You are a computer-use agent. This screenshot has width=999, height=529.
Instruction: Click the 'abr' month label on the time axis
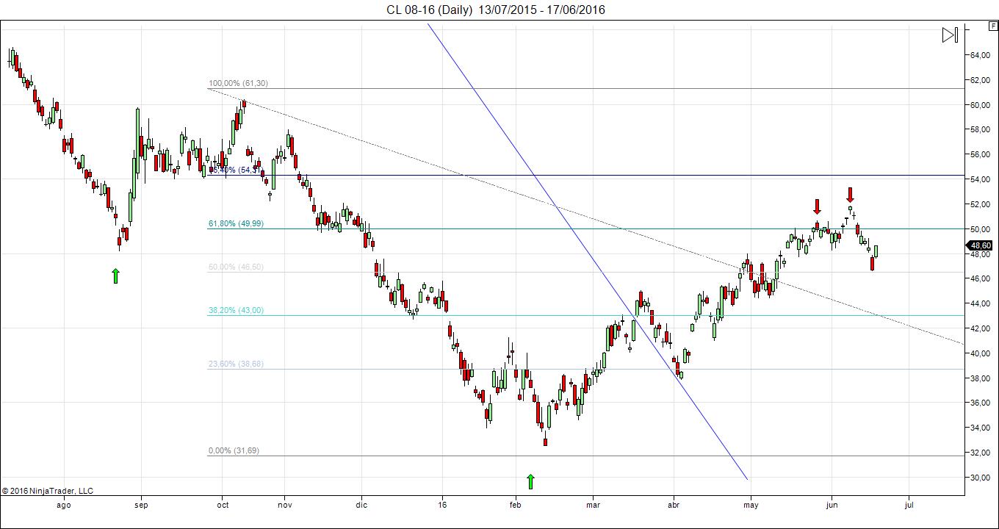click(x=673, y=505)
